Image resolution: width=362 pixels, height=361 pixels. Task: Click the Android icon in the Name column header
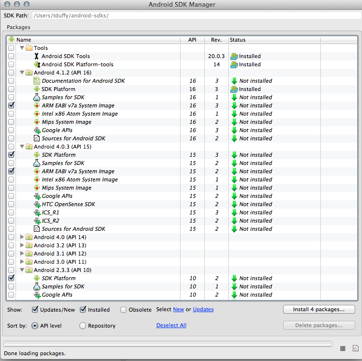click(x=12, y=40)
